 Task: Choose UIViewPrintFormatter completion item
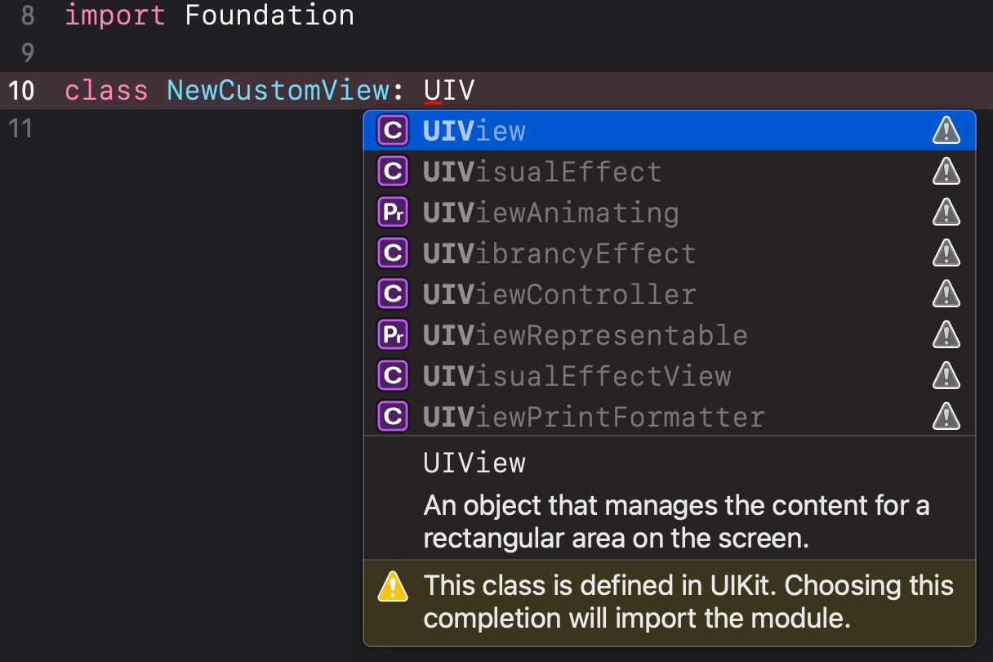(669, 417)
